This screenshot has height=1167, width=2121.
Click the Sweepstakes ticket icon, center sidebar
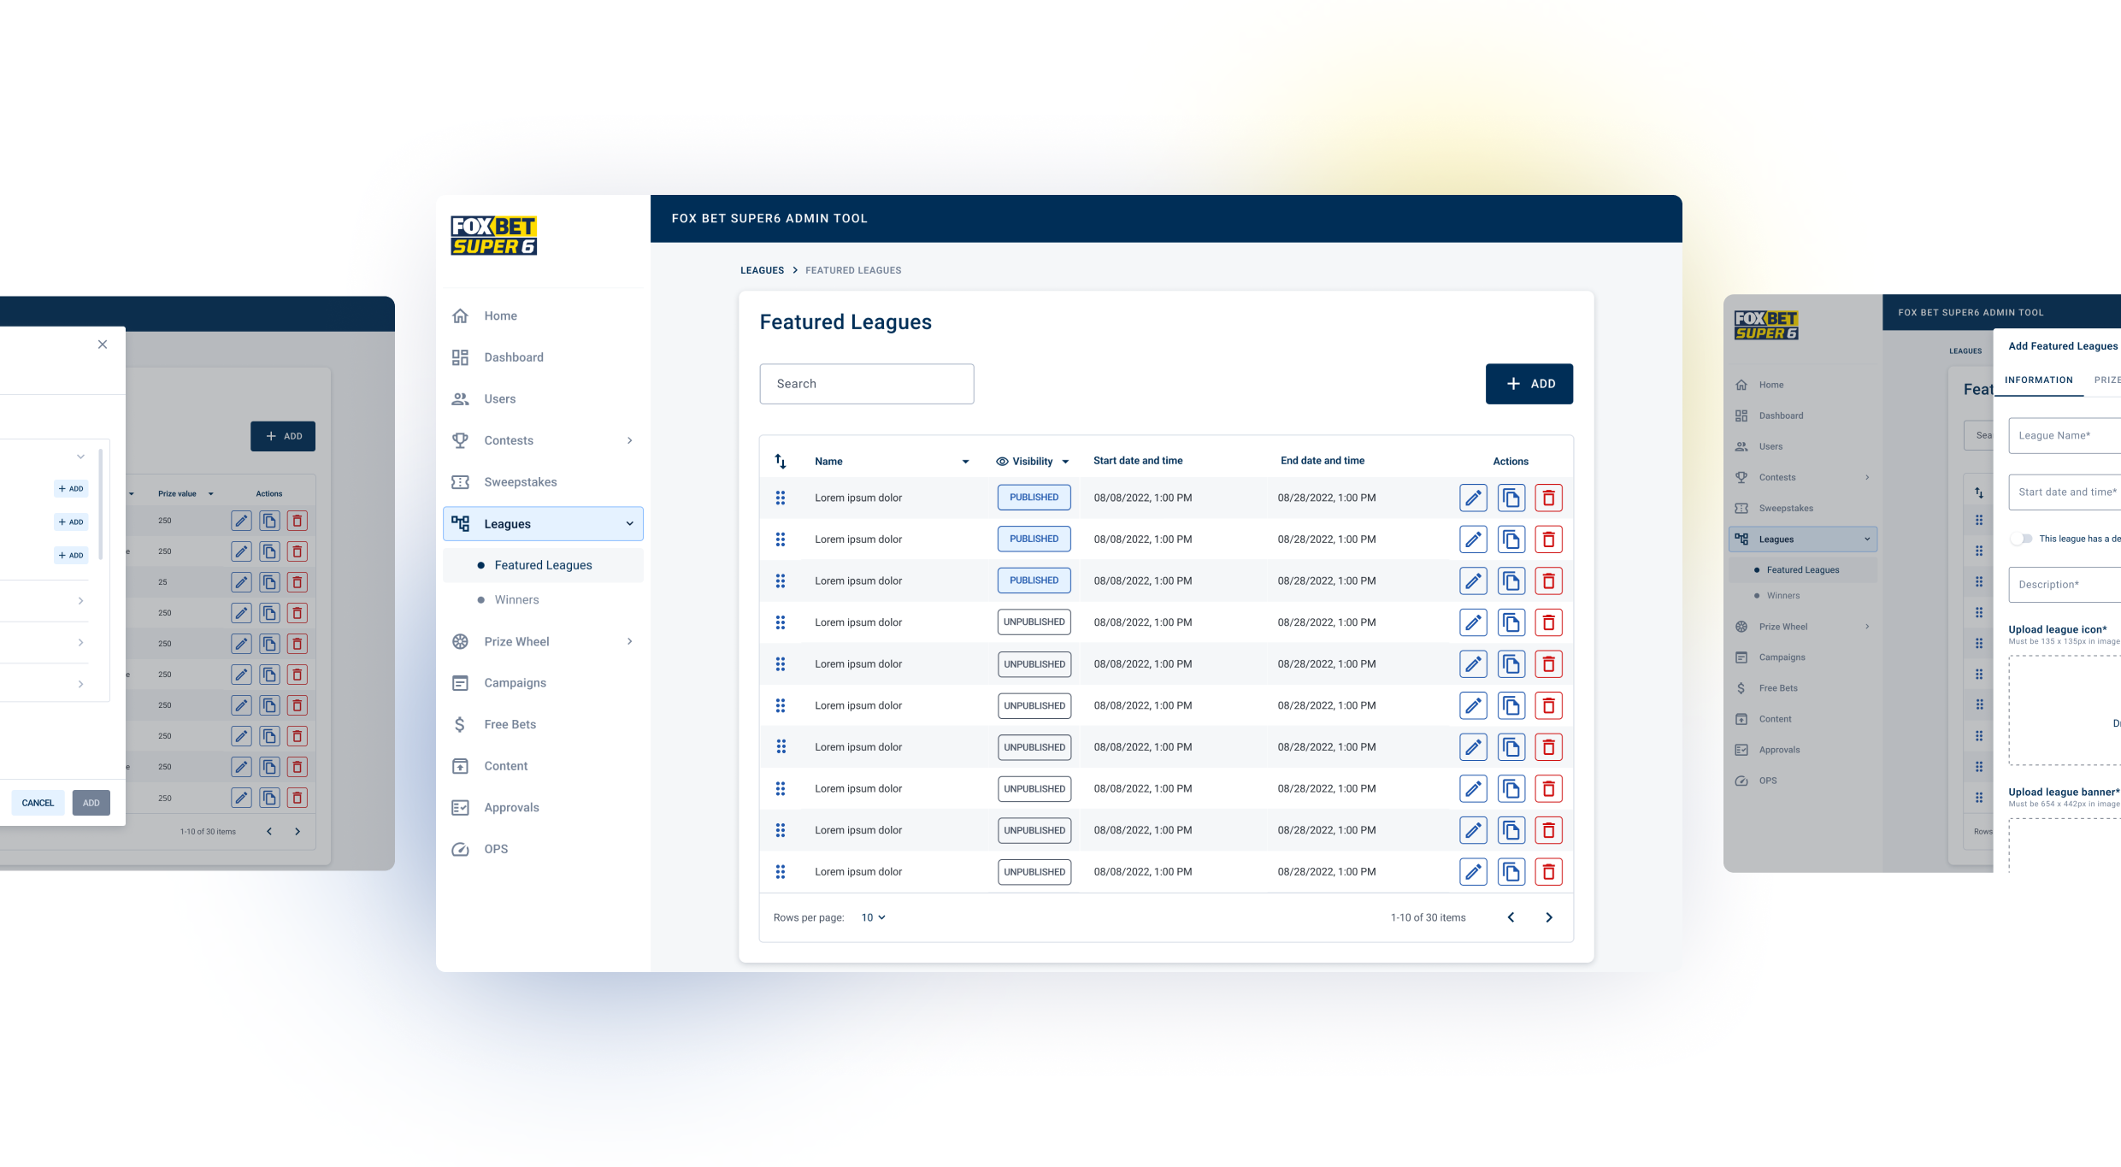pos(460,482)
